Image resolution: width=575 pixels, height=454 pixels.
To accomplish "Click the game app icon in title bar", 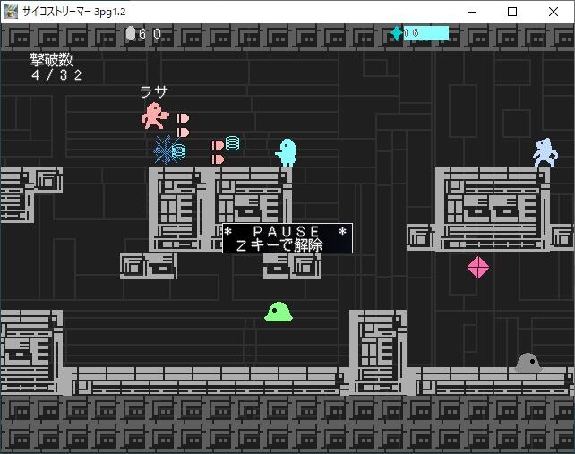I will pos(10,12).
